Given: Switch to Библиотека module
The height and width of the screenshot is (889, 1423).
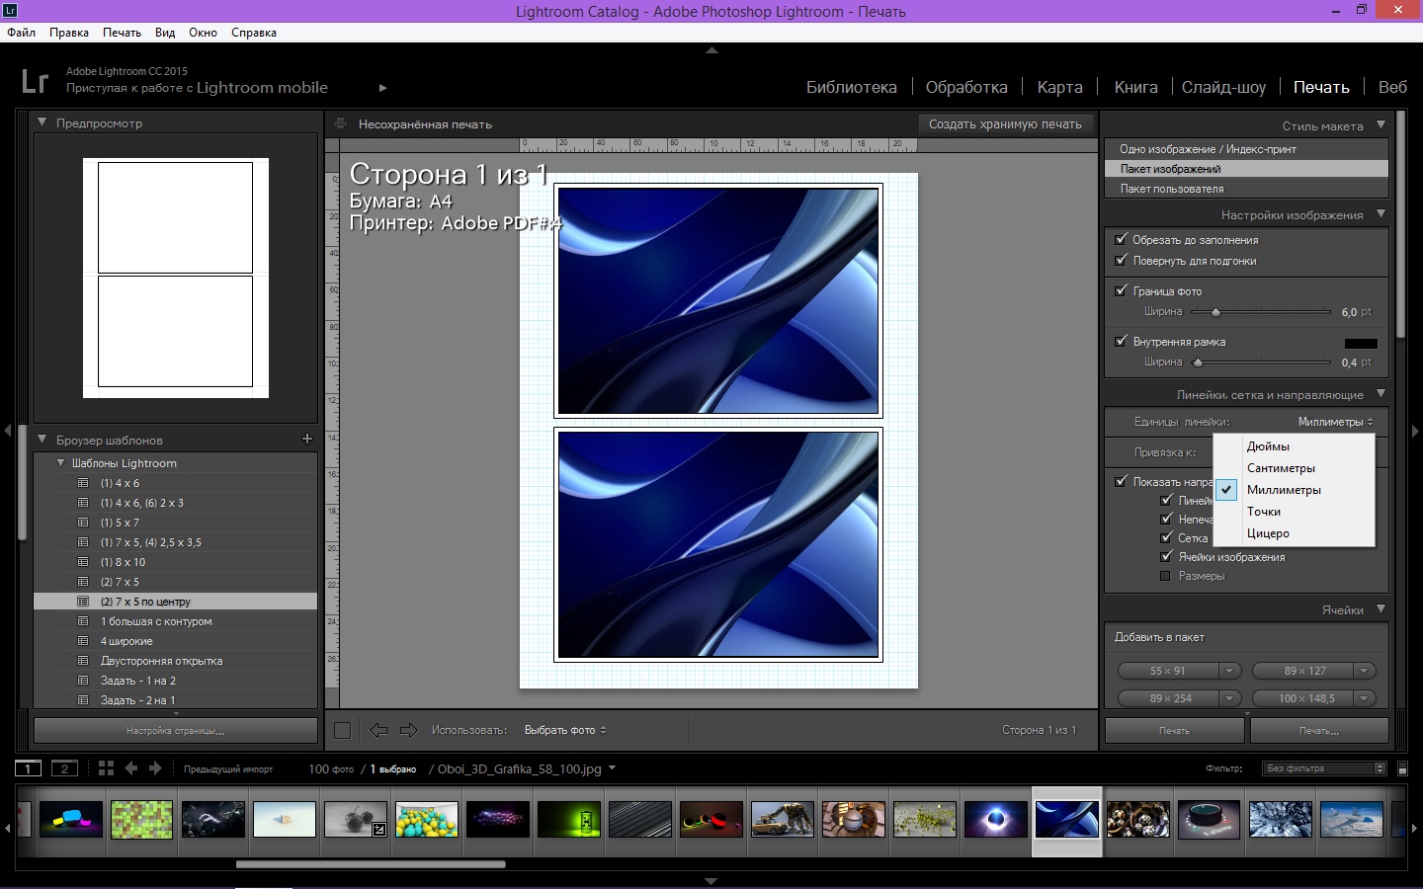Looking at the screenshot, I should (852, 87).
